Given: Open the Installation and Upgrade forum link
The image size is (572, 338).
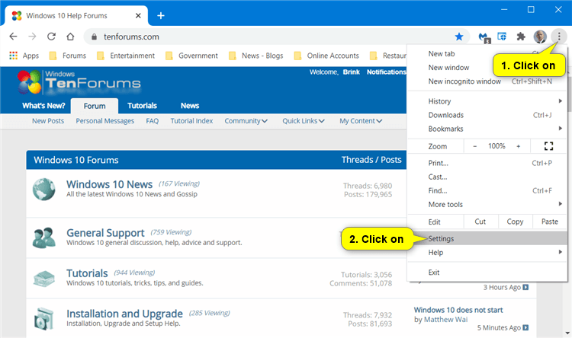Looking at the screenshot, I should click(x=124, y=314).
